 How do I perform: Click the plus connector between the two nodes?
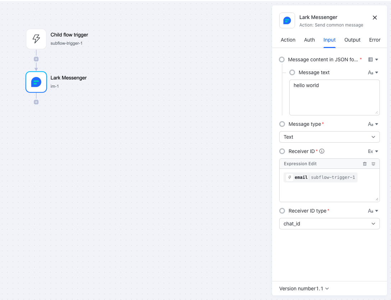coord(36,59)
